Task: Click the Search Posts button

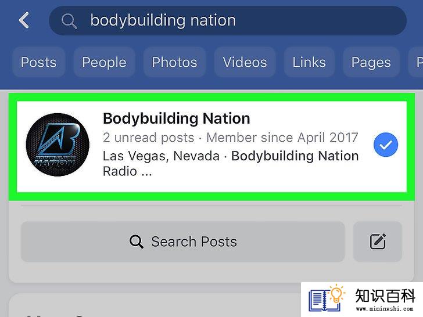Action: [183, 242]
